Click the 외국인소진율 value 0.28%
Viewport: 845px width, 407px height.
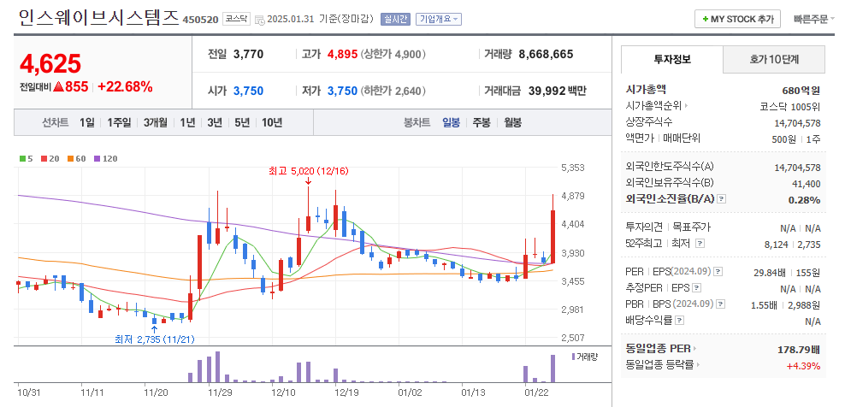click(803, 199)
